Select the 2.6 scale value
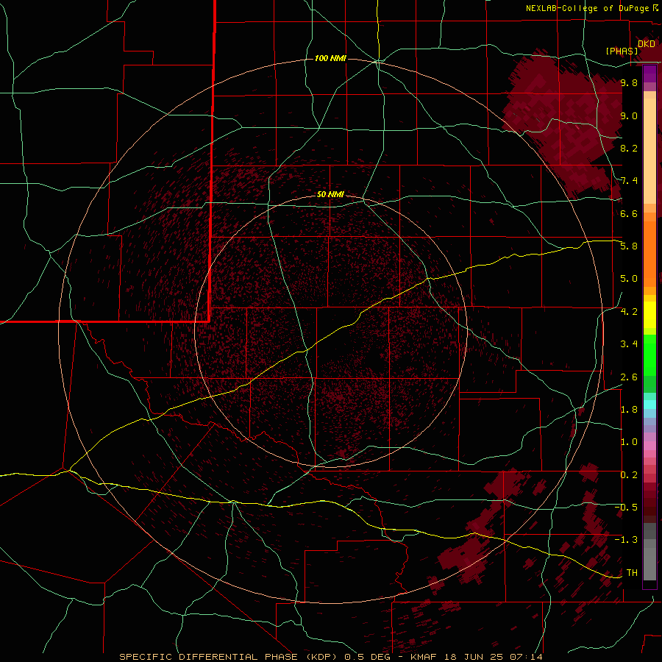Screen dimensions: 662x662 [x=629, y=377]
